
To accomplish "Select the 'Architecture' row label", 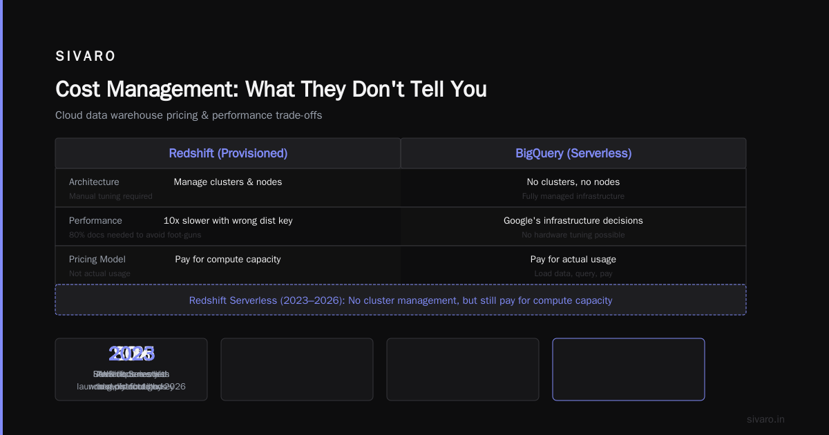I will pos(94,182).
